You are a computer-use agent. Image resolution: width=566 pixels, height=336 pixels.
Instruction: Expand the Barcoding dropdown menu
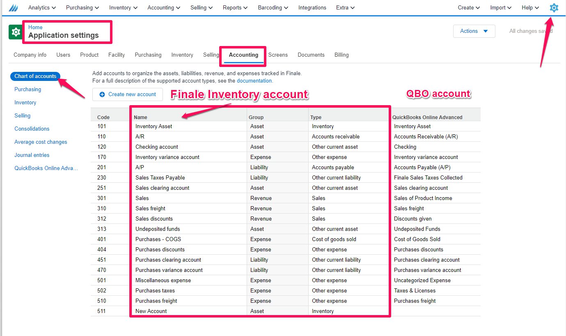tap(273, 7)
